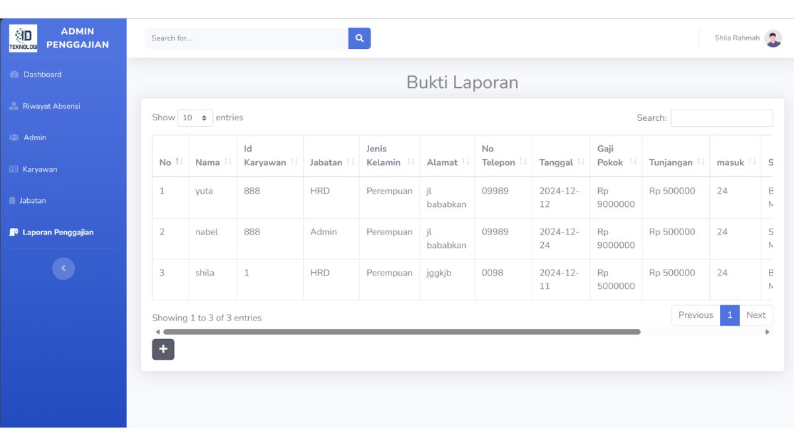Viewport: 794px width, 446px height.
Task: Open the Show entries dropdown
Action: (195, 118)
